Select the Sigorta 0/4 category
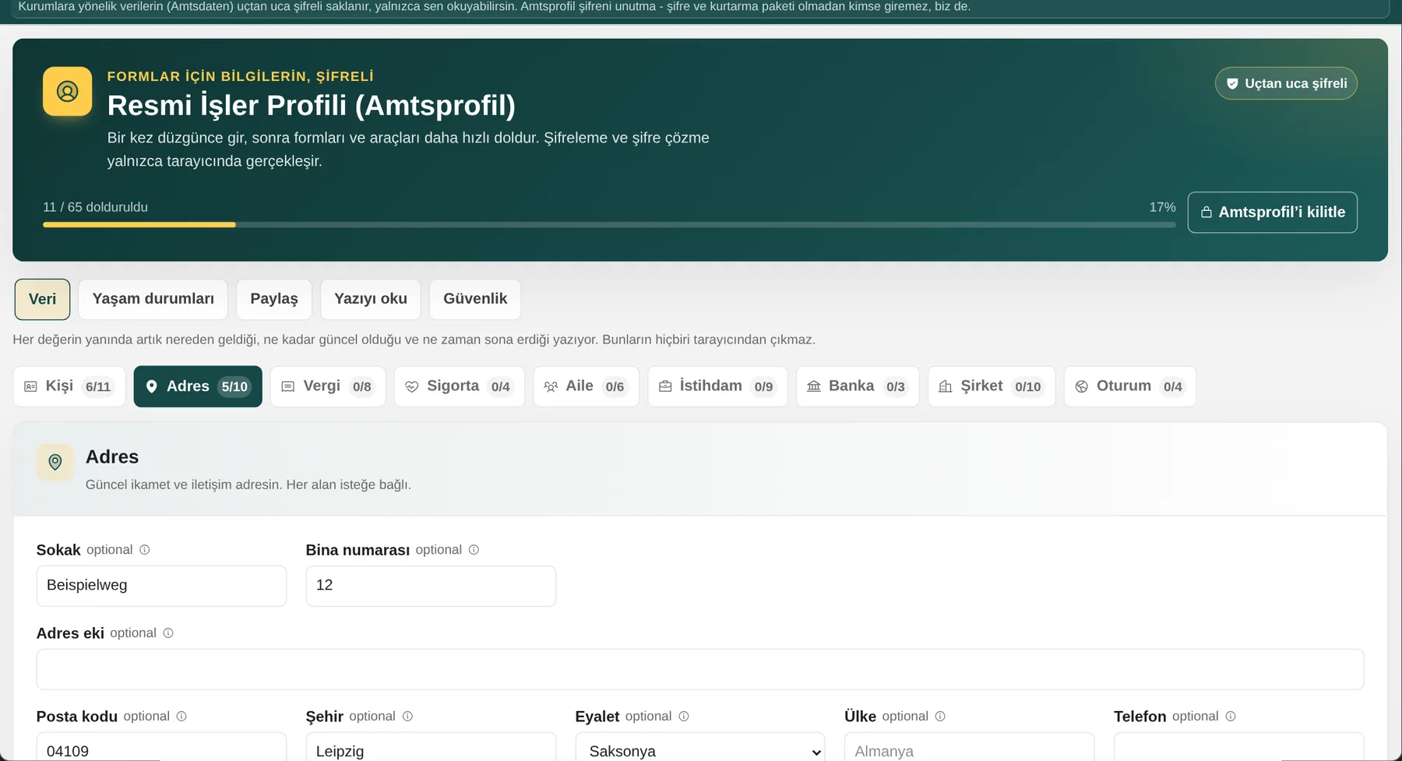The width and height of the screenshot is (1402, 761). [x=460, y=386]
